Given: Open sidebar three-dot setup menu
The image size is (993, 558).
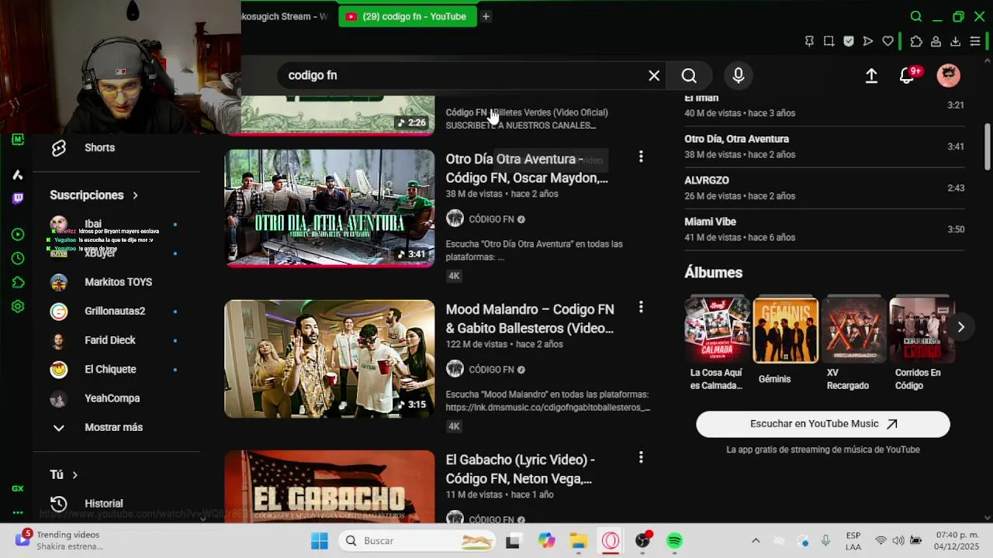Looking at the screenshot, I should pos(18,512).
